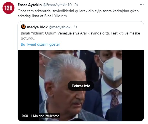Open the Ensar Aytekin display name
The width and height of the screenshot is (148, 124).
pos(30,5)
